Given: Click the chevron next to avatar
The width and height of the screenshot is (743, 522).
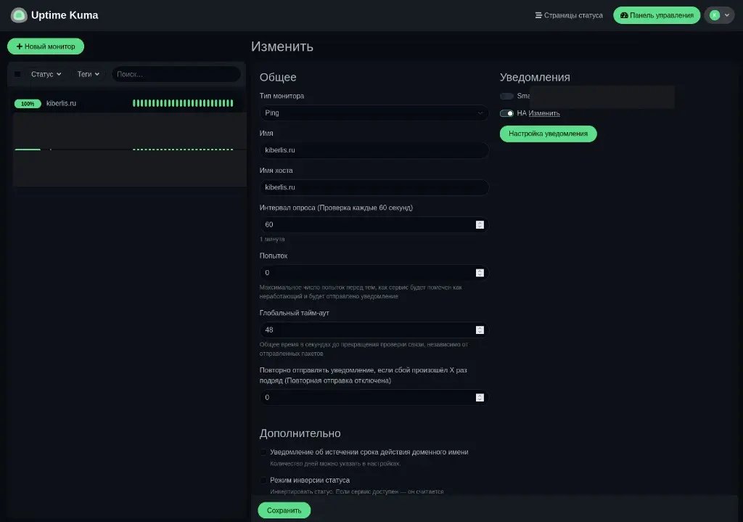Looking at the screenshot, I should point(727,15).
